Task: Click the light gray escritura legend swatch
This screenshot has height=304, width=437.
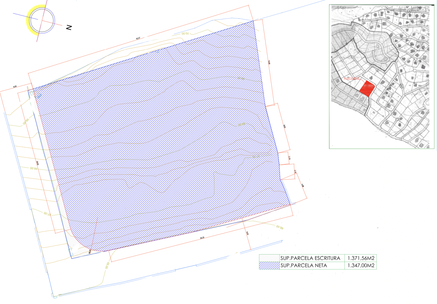Action: (x=269, y=258)
